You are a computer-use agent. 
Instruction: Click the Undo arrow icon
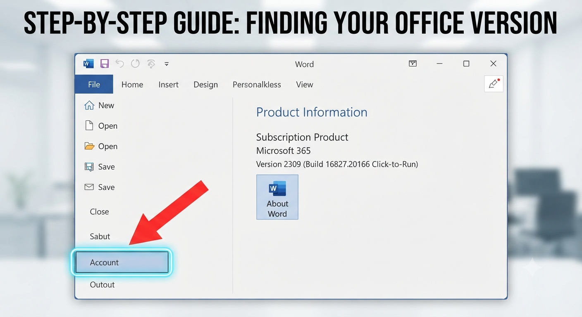(x=120, y=64)
